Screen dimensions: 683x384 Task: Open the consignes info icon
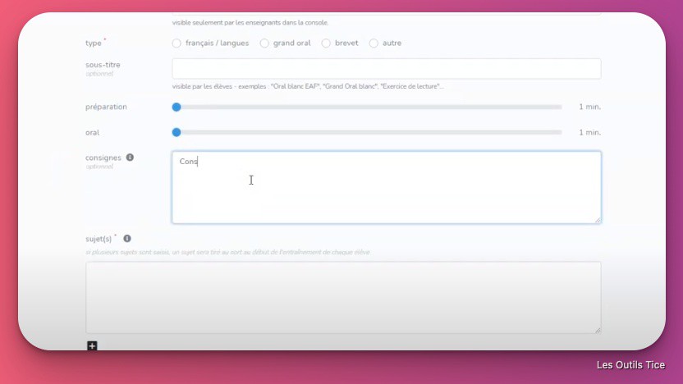[130, 158]
